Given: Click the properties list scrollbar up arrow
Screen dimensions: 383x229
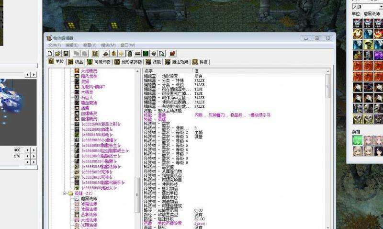Looking at the screenshot, I should [x=328, y=71].
